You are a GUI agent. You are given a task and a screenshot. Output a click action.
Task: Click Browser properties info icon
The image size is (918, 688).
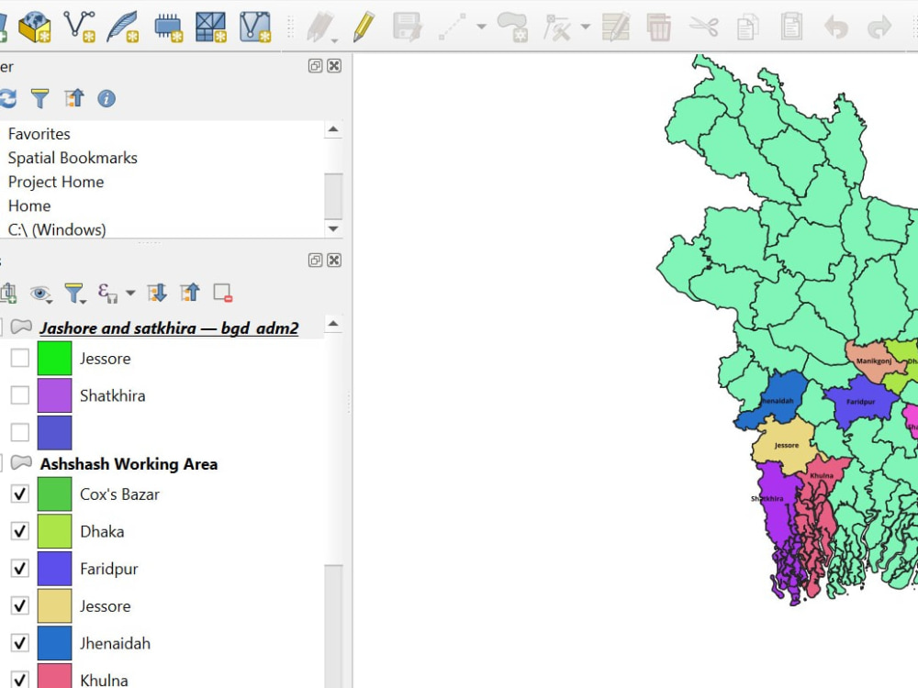106,98
